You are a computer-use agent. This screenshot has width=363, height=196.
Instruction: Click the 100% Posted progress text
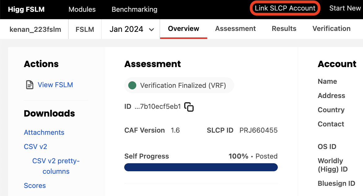[x=253, y=156]
